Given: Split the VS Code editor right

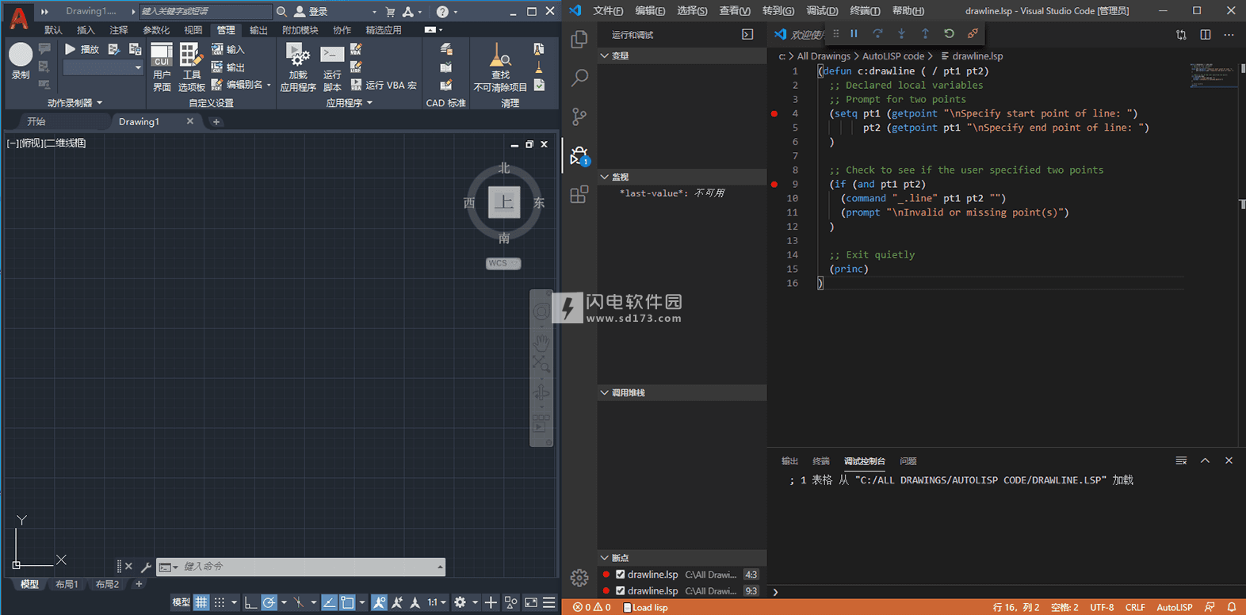Looking at the screenshot, I should tap(1205, 34).
